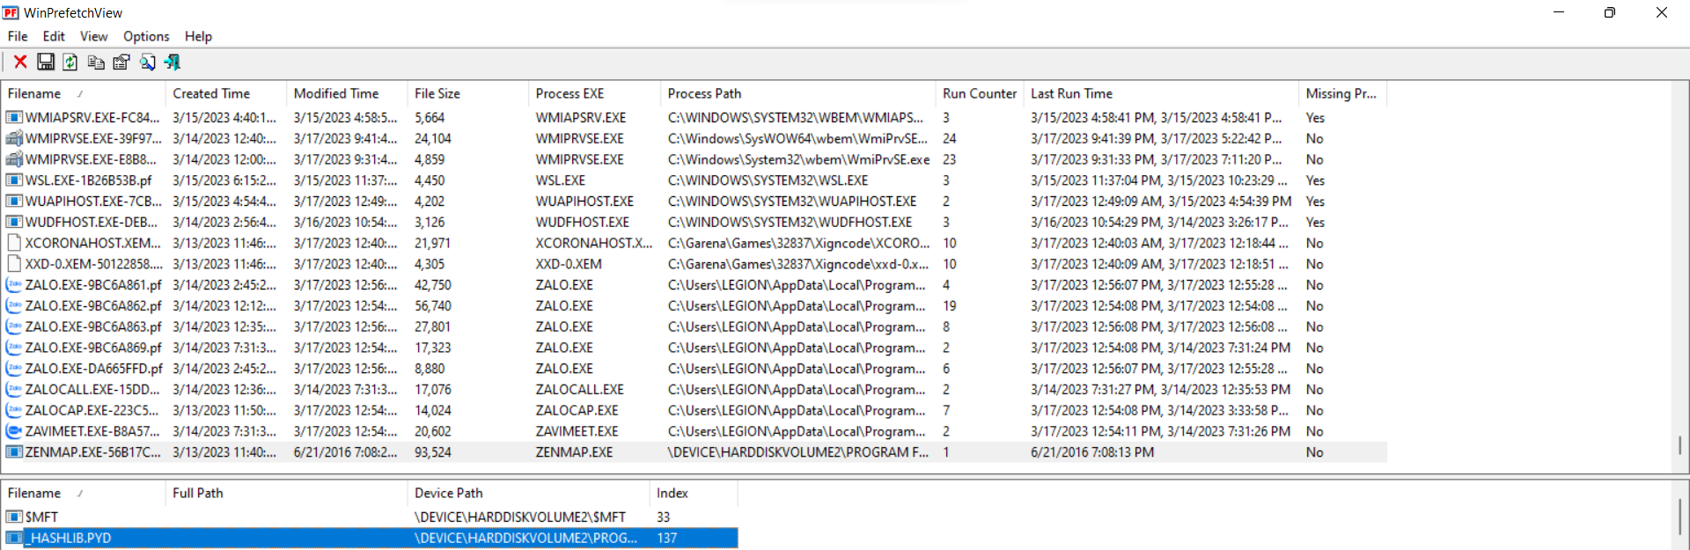Screen dimensions: 1690x550
Task: Sort by Run Counter column header
Action: [980, 93]
